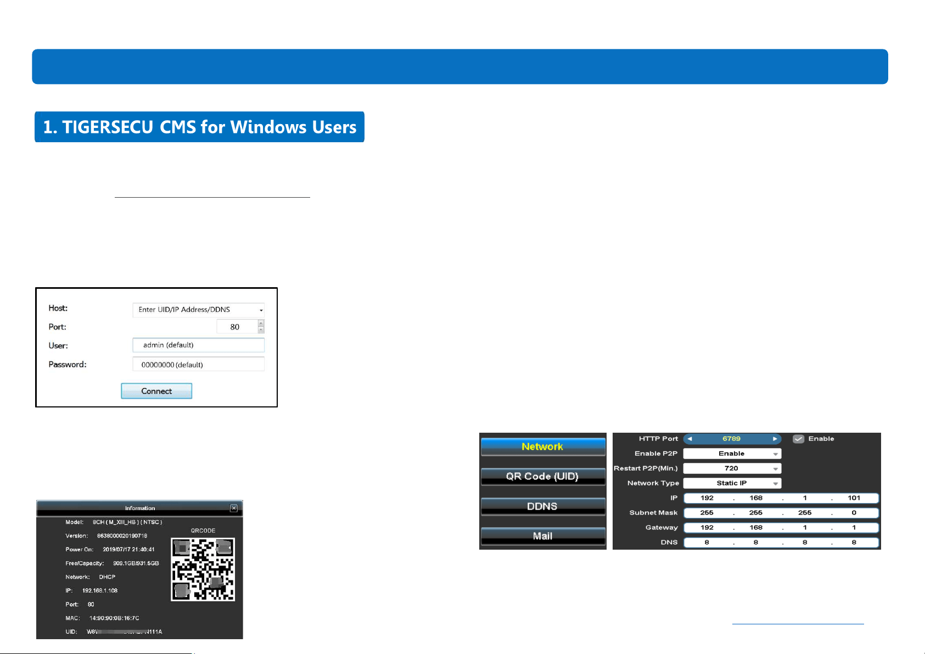Increase HTTP Port with right arrow
The image size is (925, 654).
click(x=775, y=439)
